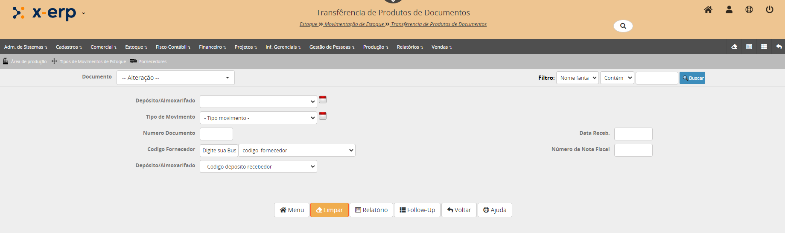This screenshot has width=785, height=233.
Task: Click the red icon beside Tipo de Movimento
Action: 323,116
